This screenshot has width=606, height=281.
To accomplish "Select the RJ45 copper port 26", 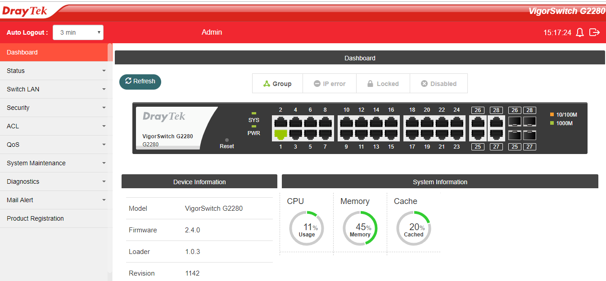I will 478,122.
